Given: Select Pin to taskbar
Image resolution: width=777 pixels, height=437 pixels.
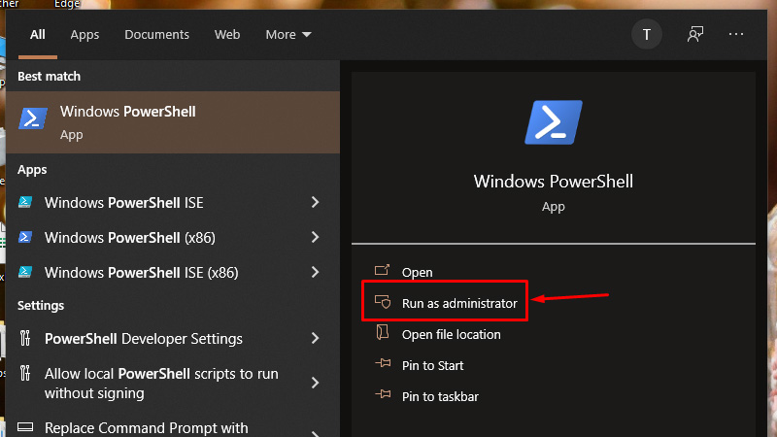Looking at the screenshot, I should 440,396.
